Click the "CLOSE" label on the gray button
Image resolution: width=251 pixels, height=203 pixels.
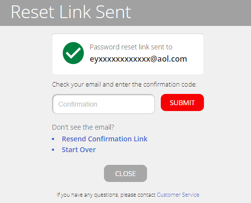125,174
